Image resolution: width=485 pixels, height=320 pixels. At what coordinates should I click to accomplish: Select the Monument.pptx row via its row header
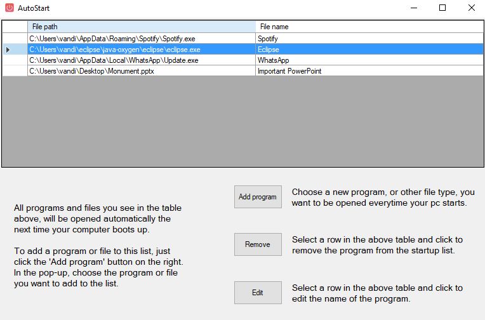coord(15,71)
